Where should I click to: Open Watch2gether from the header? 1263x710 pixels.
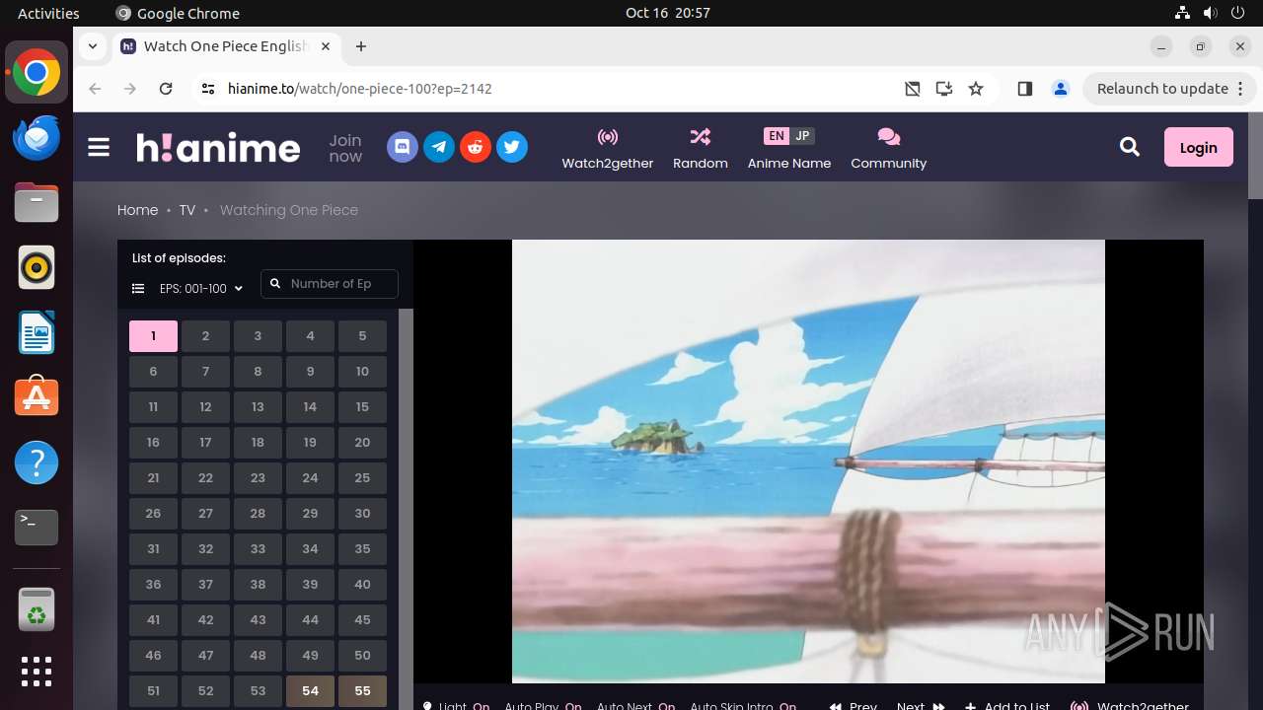(x=608, y=148)
